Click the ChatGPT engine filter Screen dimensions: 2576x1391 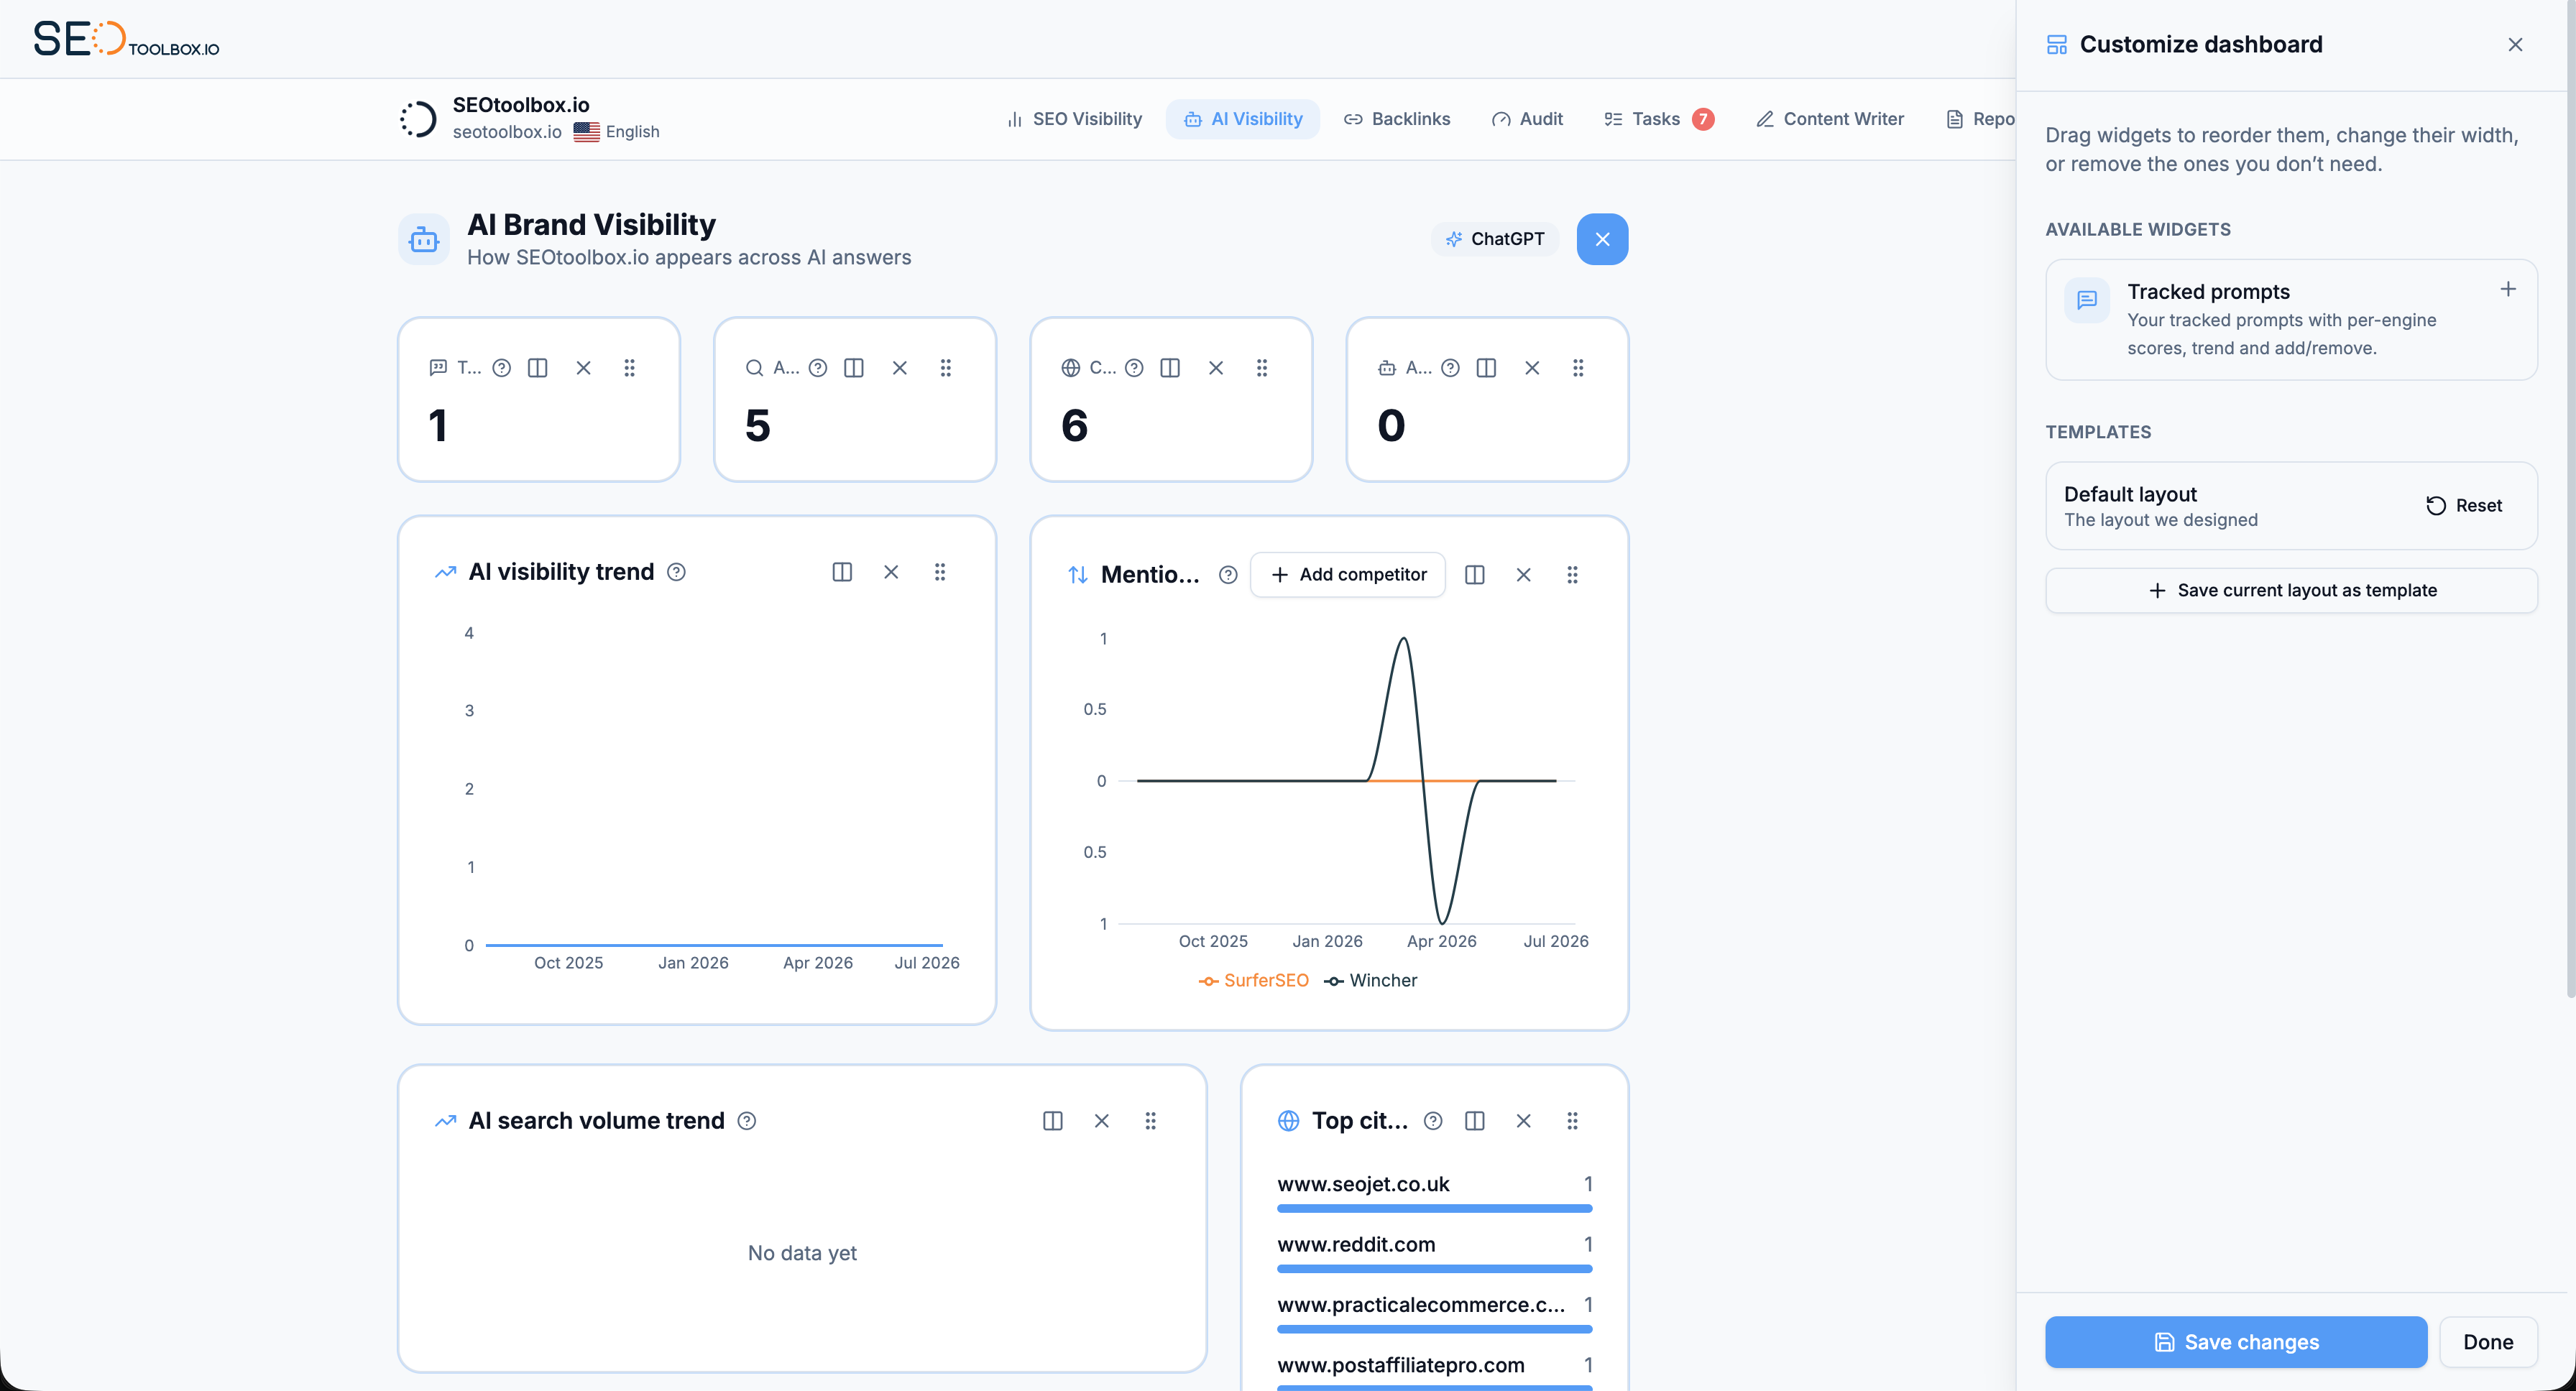[1495, 239]
